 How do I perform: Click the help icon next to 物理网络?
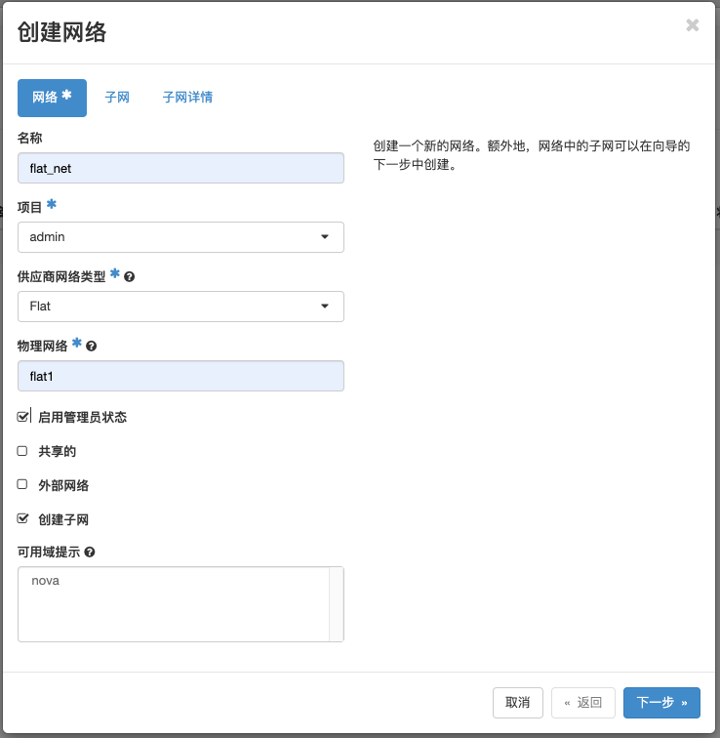tap(92, 346)
